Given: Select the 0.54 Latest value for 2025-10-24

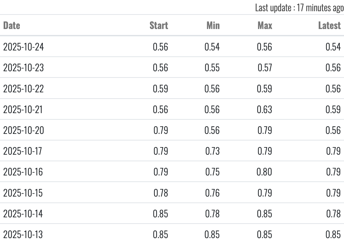Looking at the screenshot, I should [x=333, y=47].
